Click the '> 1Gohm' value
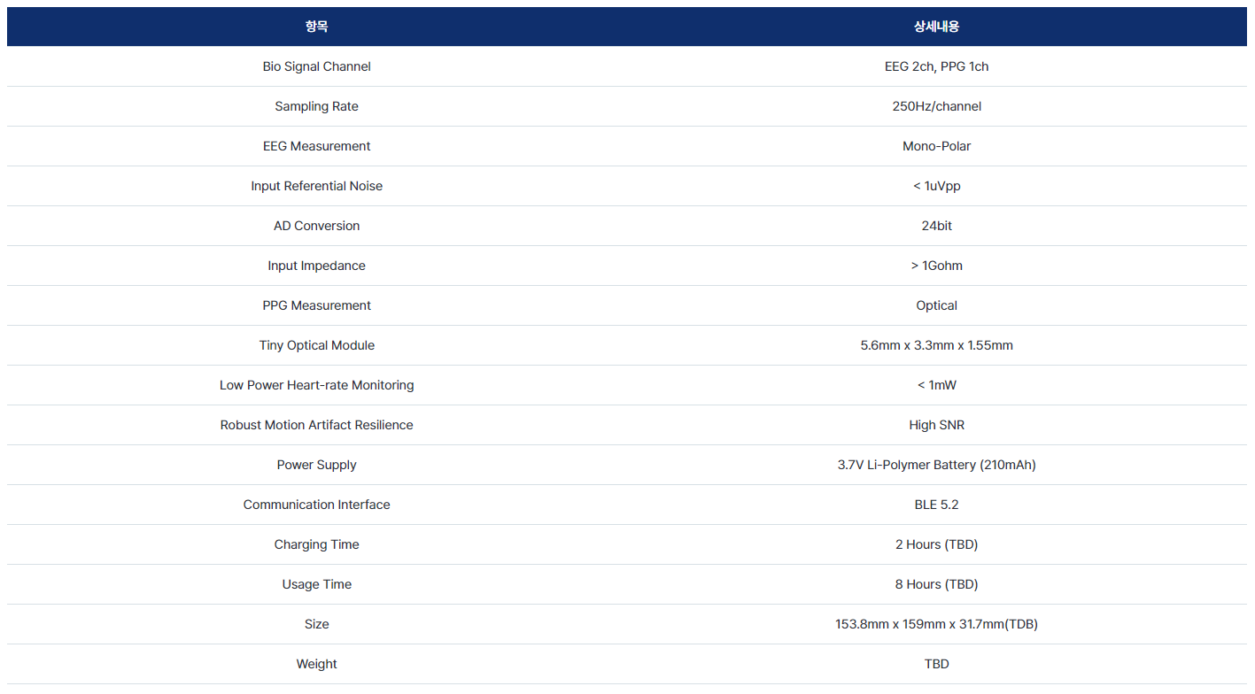 936,266
